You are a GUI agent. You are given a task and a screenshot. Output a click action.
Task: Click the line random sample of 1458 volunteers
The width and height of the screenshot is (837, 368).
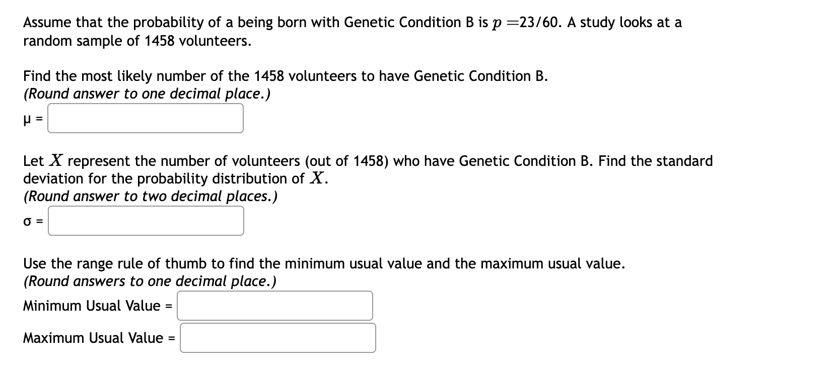137,41
